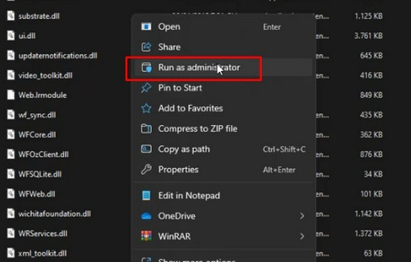Click the wichitafoundation.dll file
This screenshot has height=262, width=411.
pos(55,214)
